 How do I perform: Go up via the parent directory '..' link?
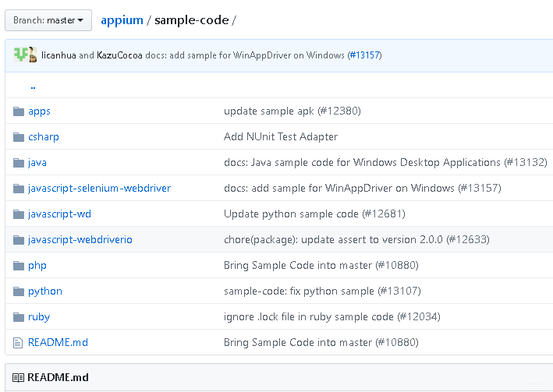(x=33, y=86)
